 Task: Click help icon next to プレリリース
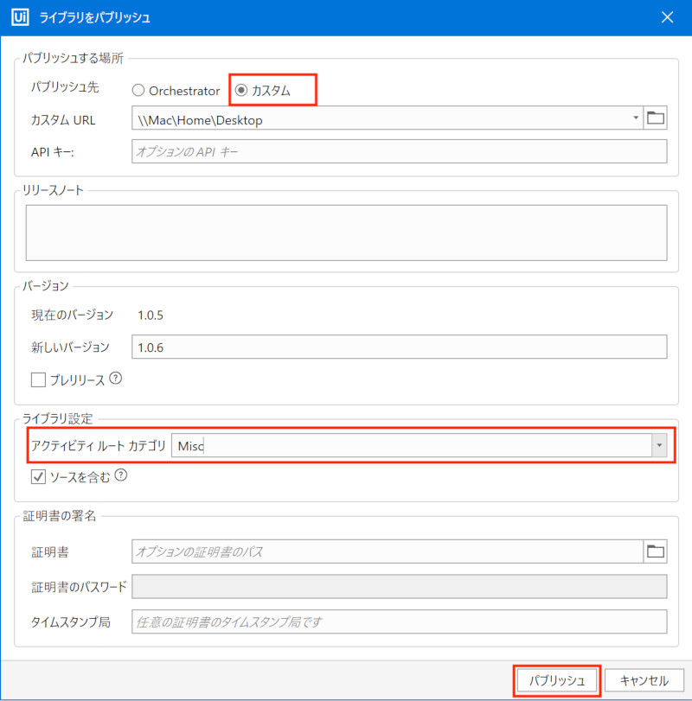coord(115,379)
